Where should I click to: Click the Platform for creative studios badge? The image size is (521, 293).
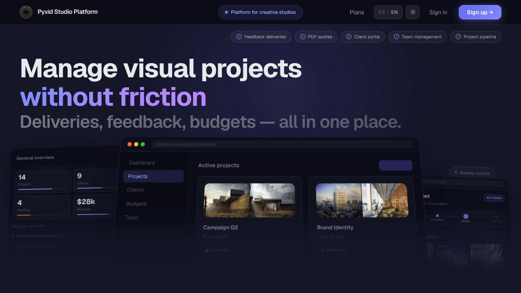pos(260,12)
